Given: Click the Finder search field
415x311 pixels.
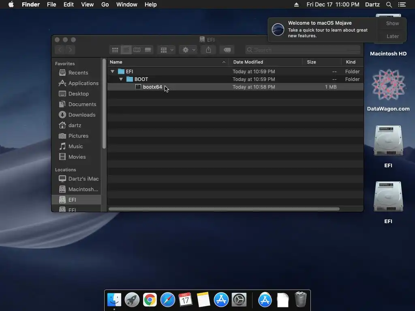Looking at the screenshot, I should [x=303, y=50].
